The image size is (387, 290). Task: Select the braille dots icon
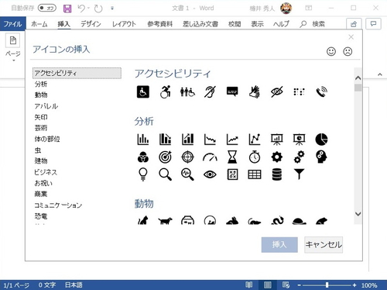coord(299,91)
